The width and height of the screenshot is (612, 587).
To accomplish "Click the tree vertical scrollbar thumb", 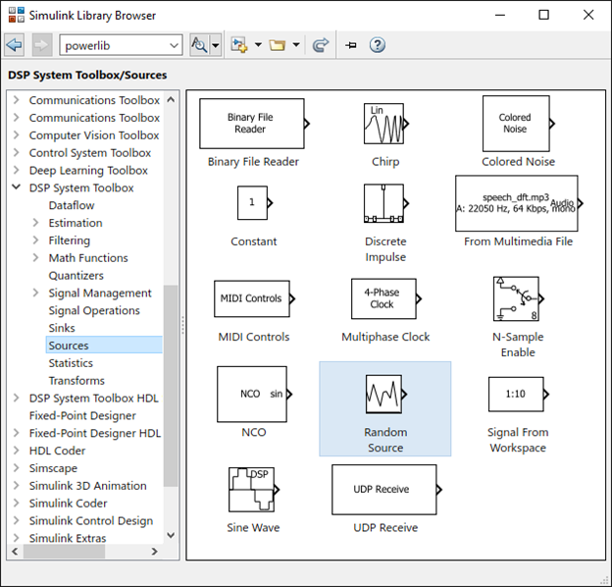I will tap(171, 386).
